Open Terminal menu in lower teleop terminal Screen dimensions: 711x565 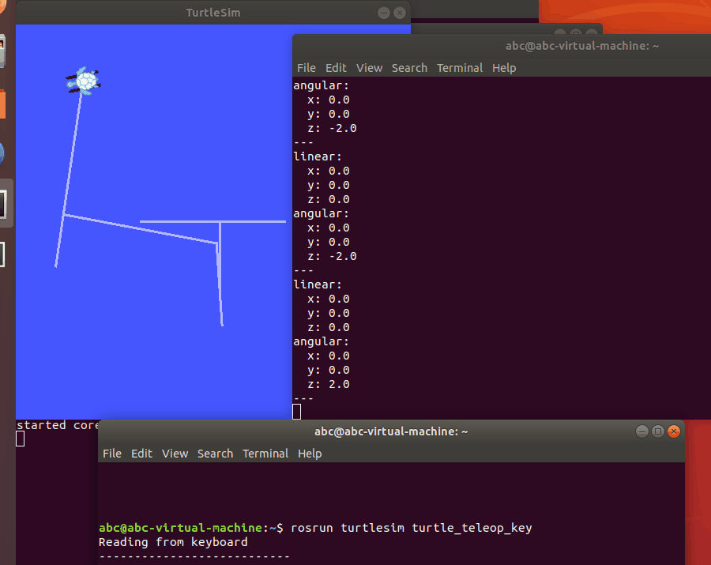point(265,454)
